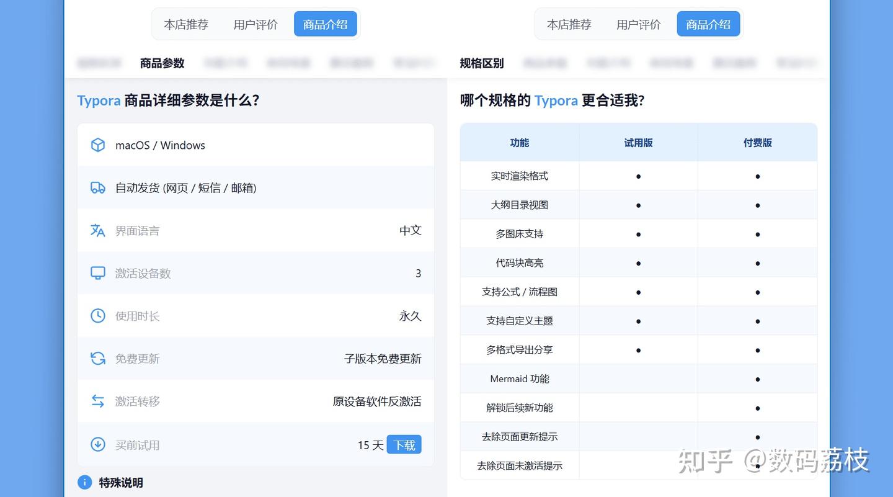The width and height of the screenshot is (893, 497).
Task: Click the 试用版 column header
Action: tap(639, 143)
